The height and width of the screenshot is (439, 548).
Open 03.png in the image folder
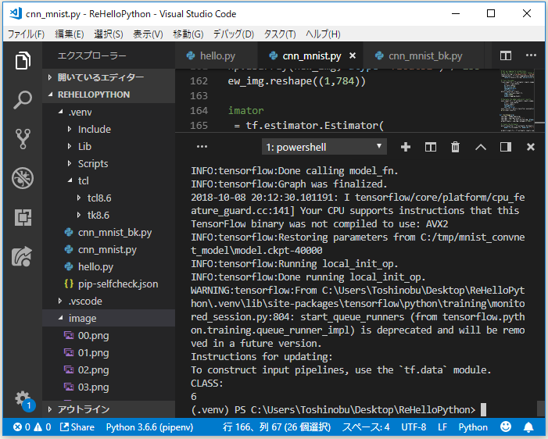109,387
